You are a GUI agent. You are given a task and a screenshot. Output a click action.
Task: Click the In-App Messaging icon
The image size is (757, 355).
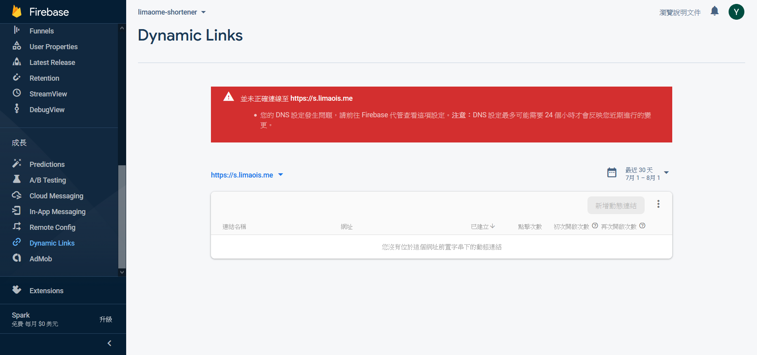point(17,211)
